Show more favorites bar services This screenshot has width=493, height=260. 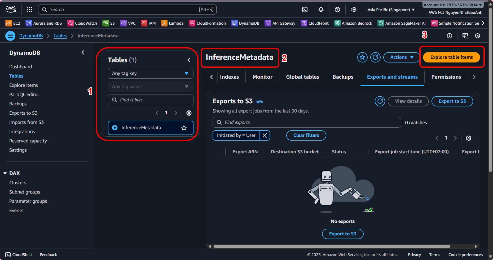(x=483, y=23)
